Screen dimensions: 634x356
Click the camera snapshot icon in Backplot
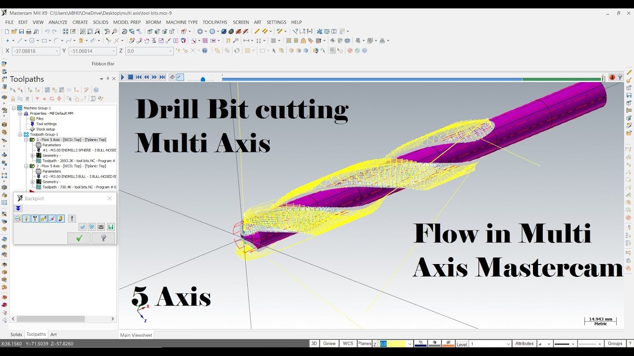point(101,227)
